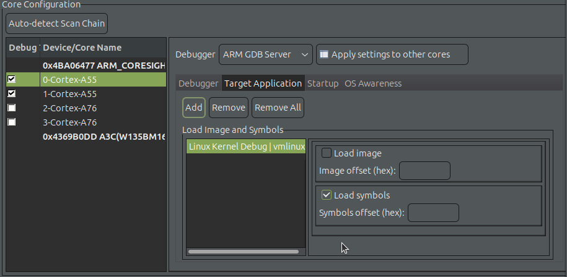Click the Remove All button
The height and width of the screenshot is (277, 567).
click(x=278, y=108)
